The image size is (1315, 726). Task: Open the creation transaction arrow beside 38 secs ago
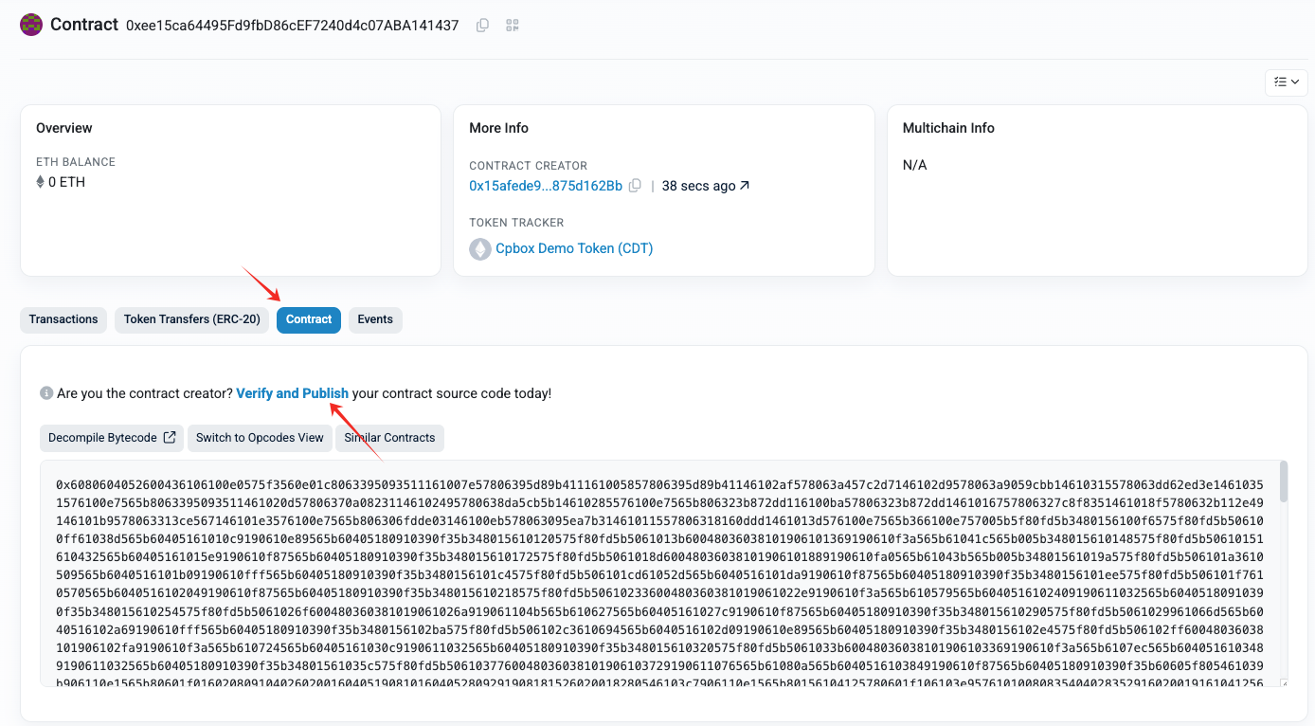click(745, 186)
